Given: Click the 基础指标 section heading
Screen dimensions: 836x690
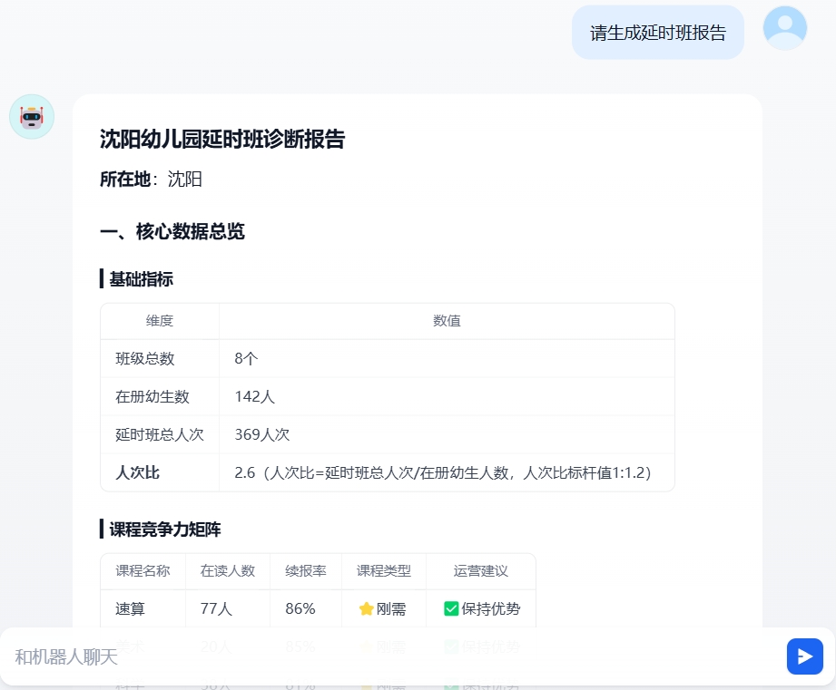Looking at the screenshot, I should pos(139,279).
